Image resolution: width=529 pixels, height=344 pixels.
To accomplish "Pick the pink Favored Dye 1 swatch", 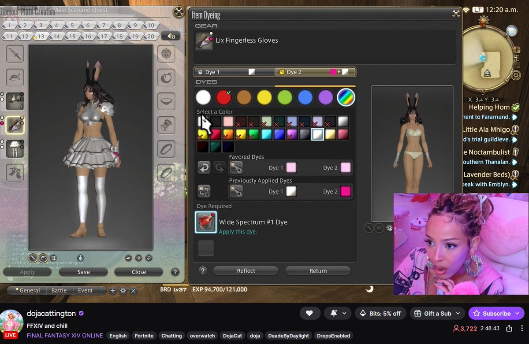I will [291, 167].
